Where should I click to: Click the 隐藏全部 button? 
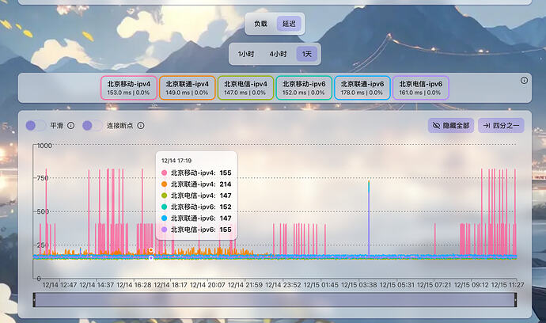(x=451, y=125)
